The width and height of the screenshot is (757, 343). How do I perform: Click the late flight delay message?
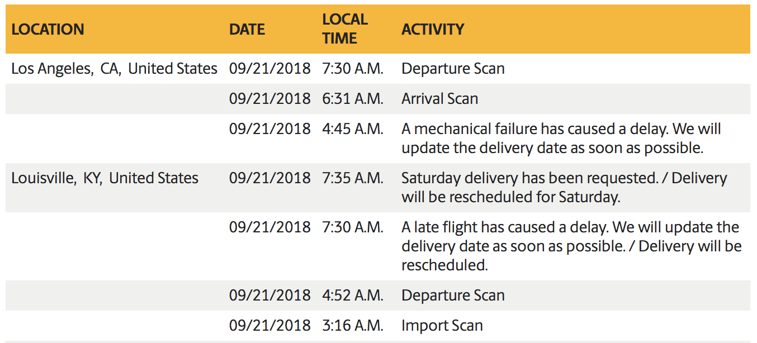tap(571, 246)
